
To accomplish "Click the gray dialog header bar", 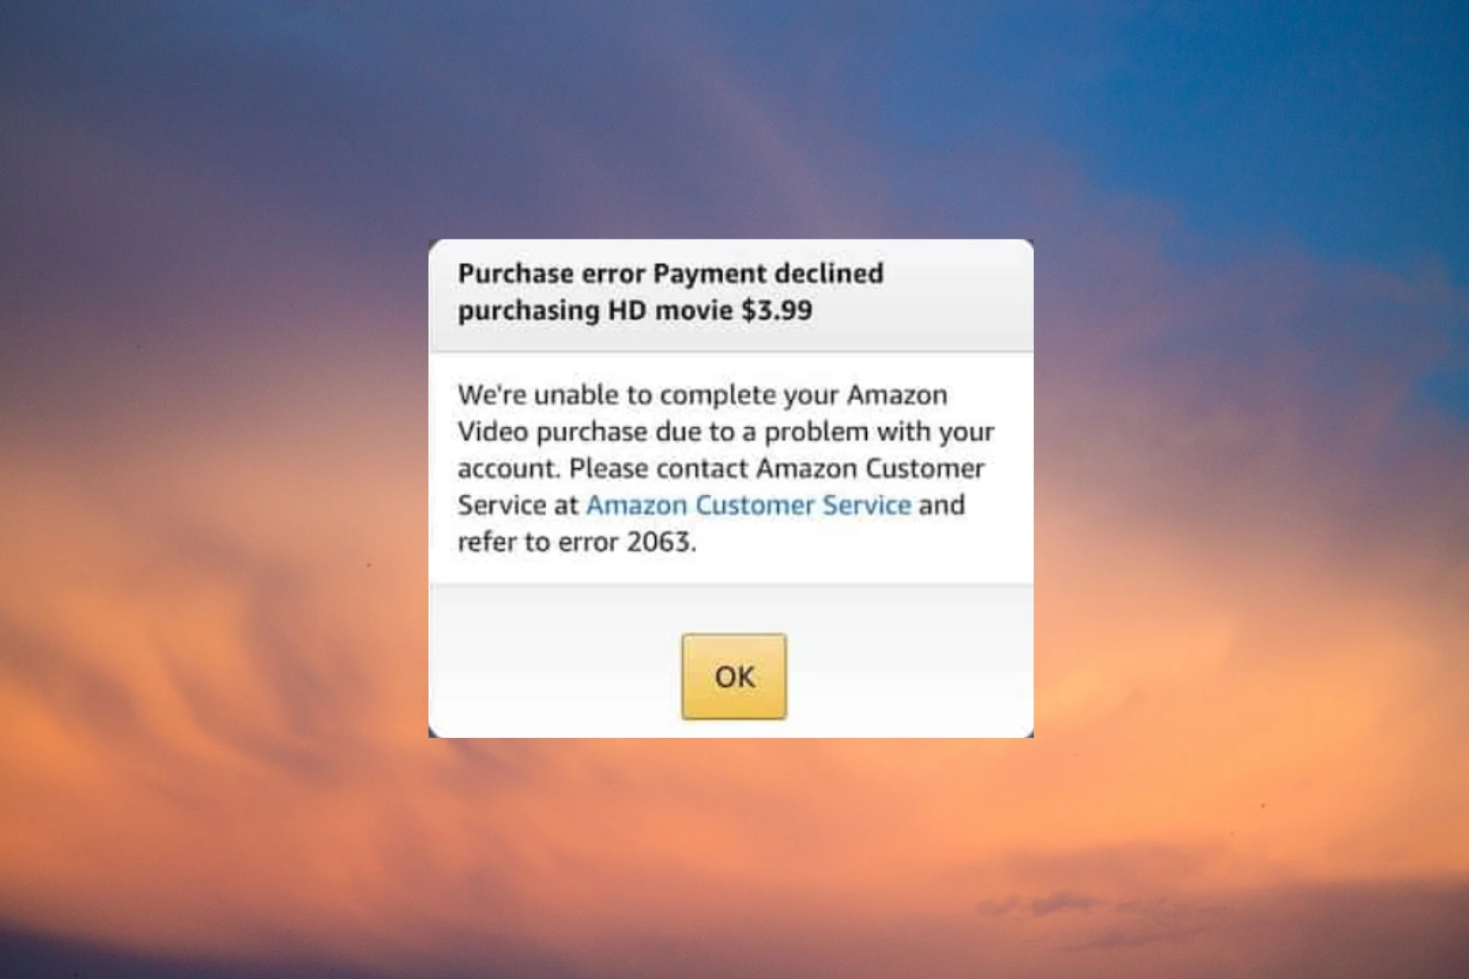I will (731, 295).
